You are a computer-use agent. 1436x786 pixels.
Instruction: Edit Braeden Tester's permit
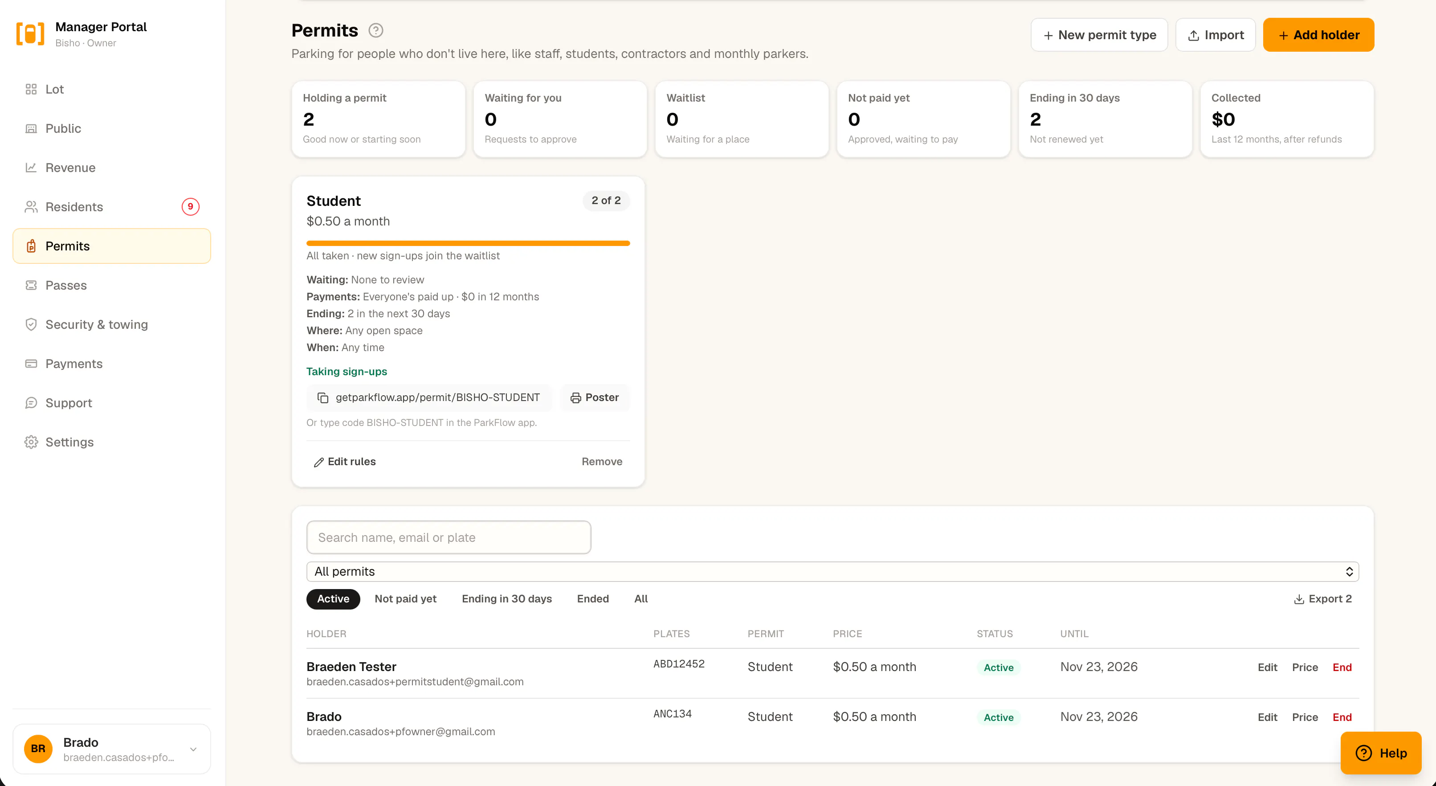coord(1267,667)
